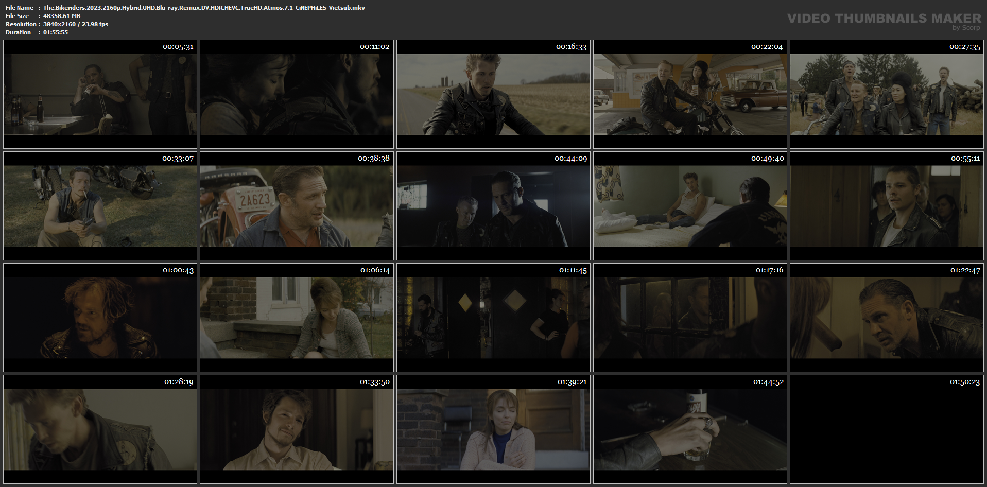Choose the frame stamped 01:39:21
Image resolution: width=987 pixels, height=487 pixels.
pyautogui.click(x=493, y=429)
